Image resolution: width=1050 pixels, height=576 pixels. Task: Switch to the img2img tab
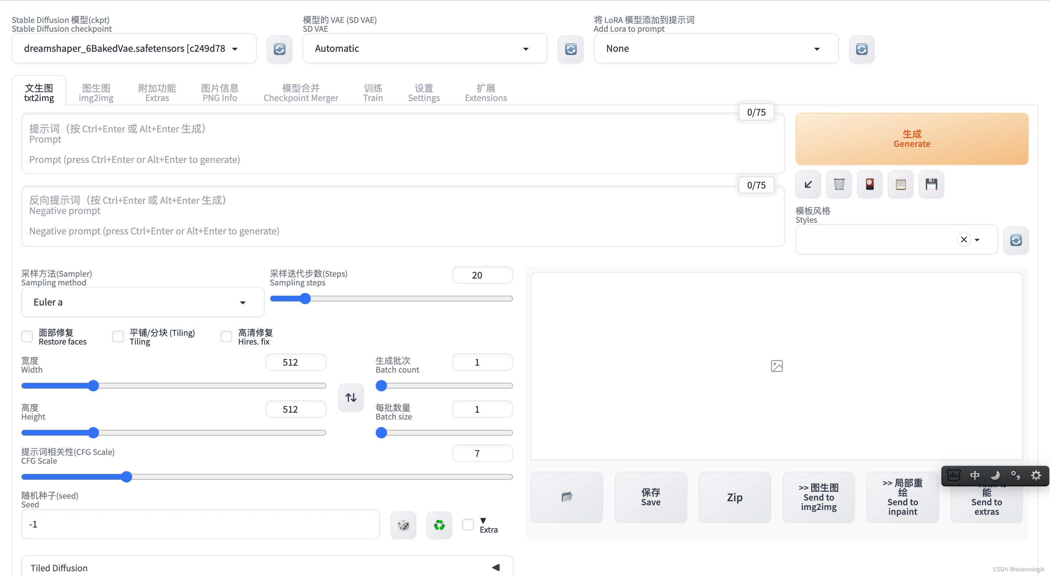(x=96, y=93)
